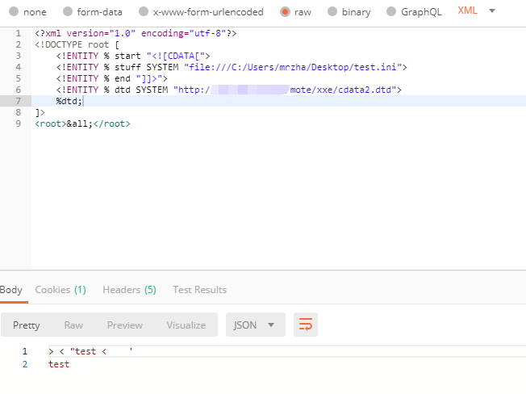Choose the GraphQL body type

391,12
